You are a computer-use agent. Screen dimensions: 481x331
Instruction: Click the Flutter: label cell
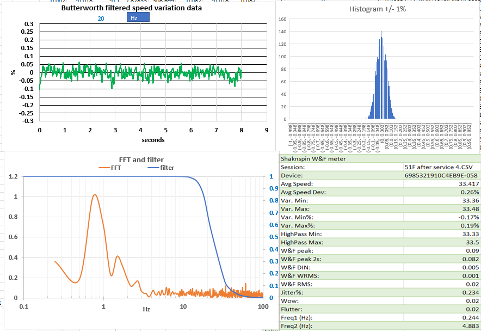pos(341,309)
